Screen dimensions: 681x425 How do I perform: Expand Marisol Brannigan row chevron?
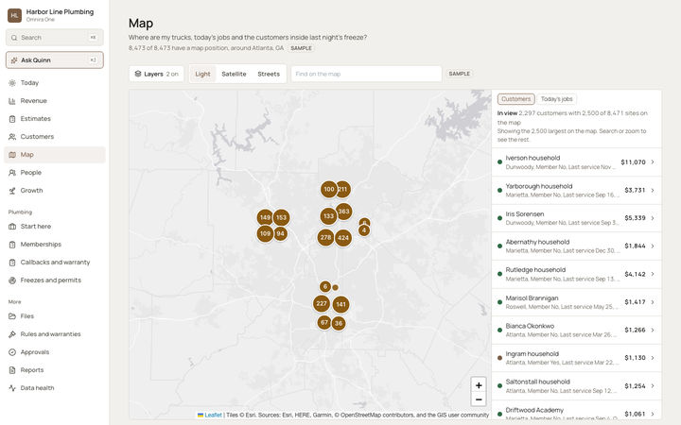653,302
